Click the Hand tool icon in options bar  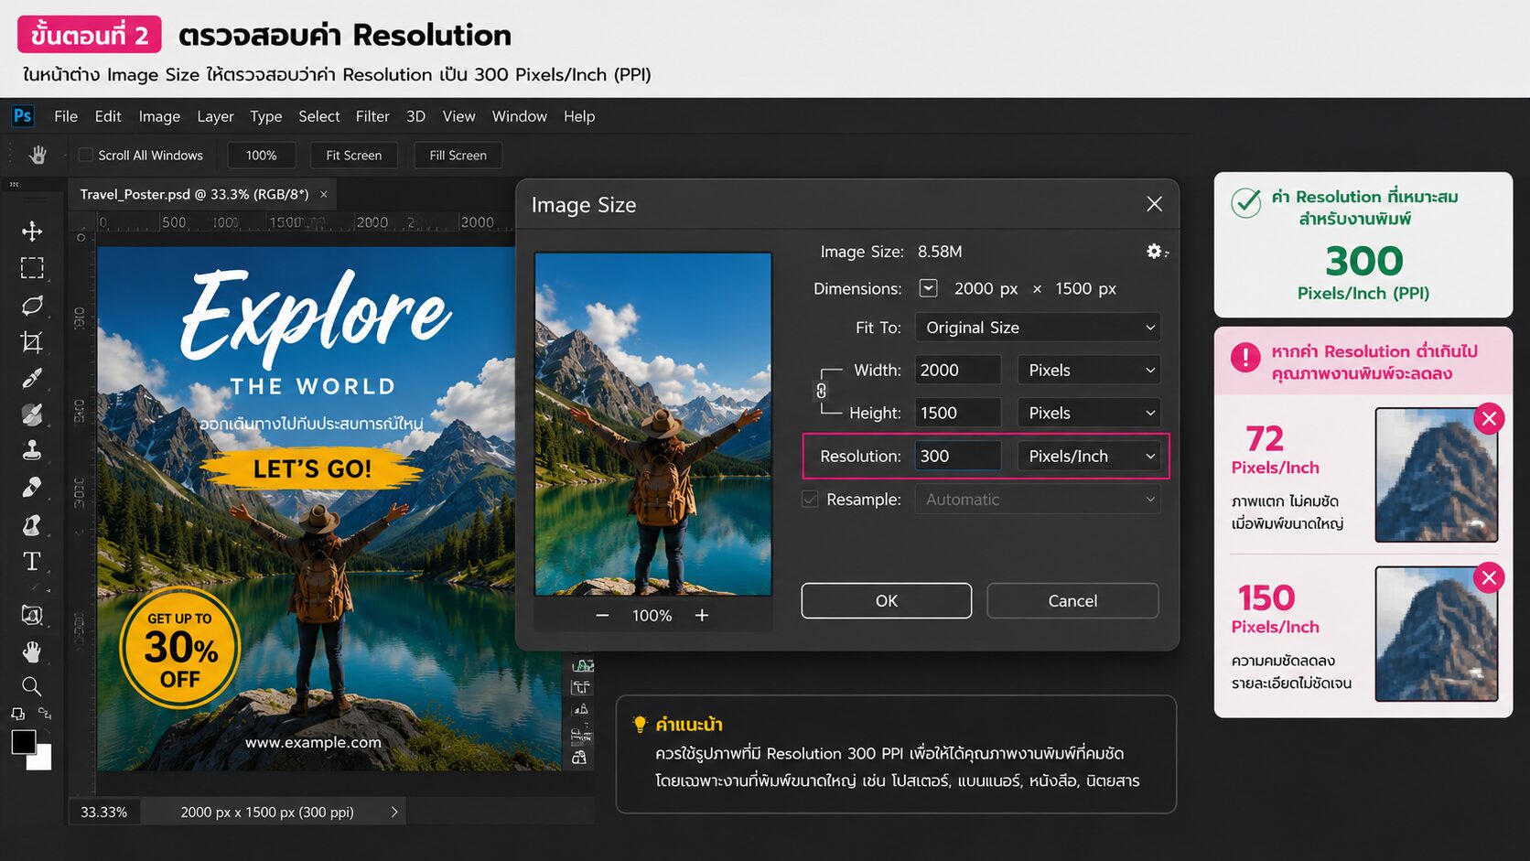38,155
